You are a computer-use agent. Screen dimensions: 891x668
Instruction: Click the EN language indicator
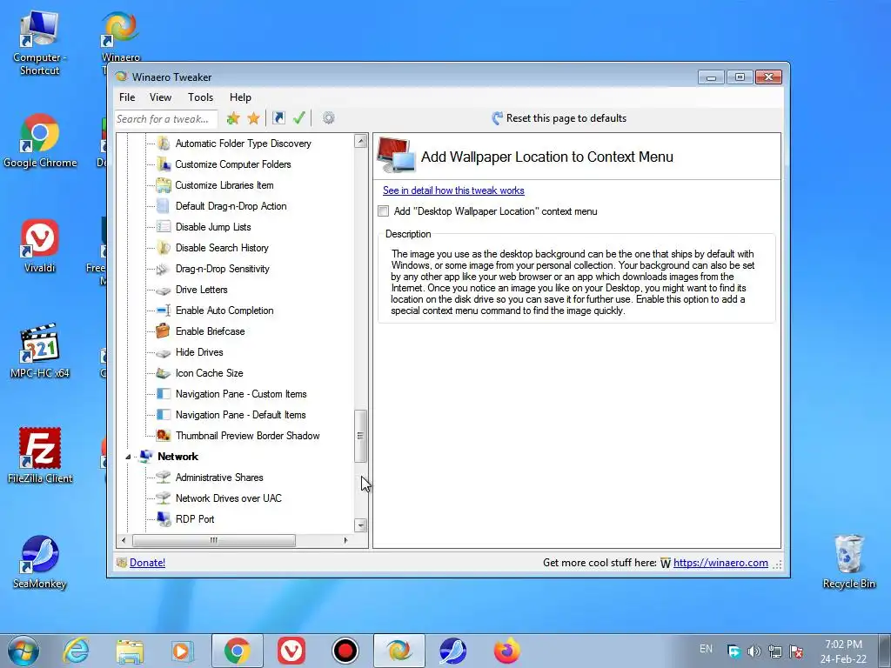706,649
